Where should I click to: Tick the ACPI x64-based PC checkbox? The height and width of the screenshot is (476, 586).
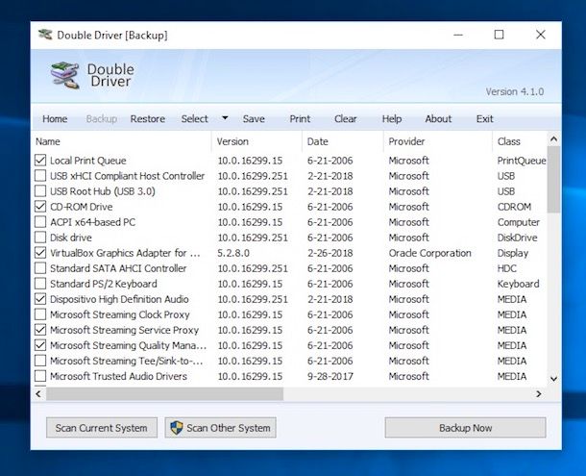40,222
